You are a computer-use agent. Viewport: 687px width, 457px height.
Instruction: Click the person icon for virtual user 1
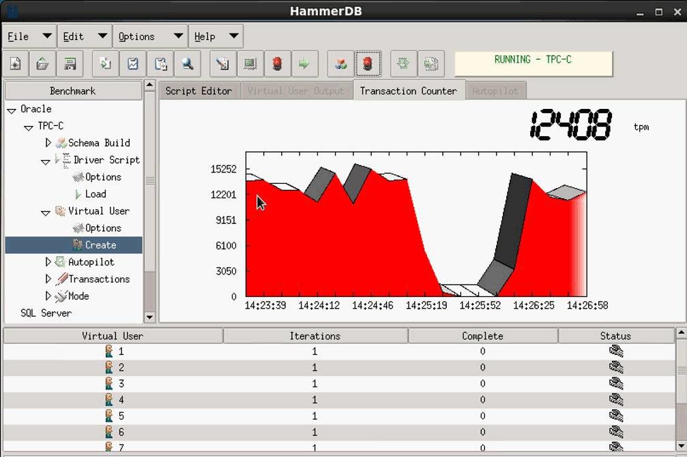pyautogui.click(x=109, y=351)
